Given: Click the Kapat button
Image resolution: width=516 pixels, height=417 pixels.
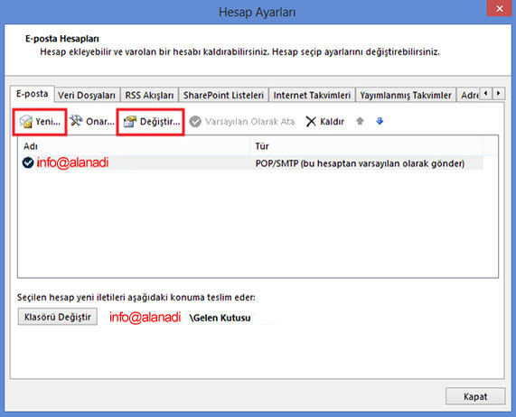Looking at the screenshot, I should point(475,396).
